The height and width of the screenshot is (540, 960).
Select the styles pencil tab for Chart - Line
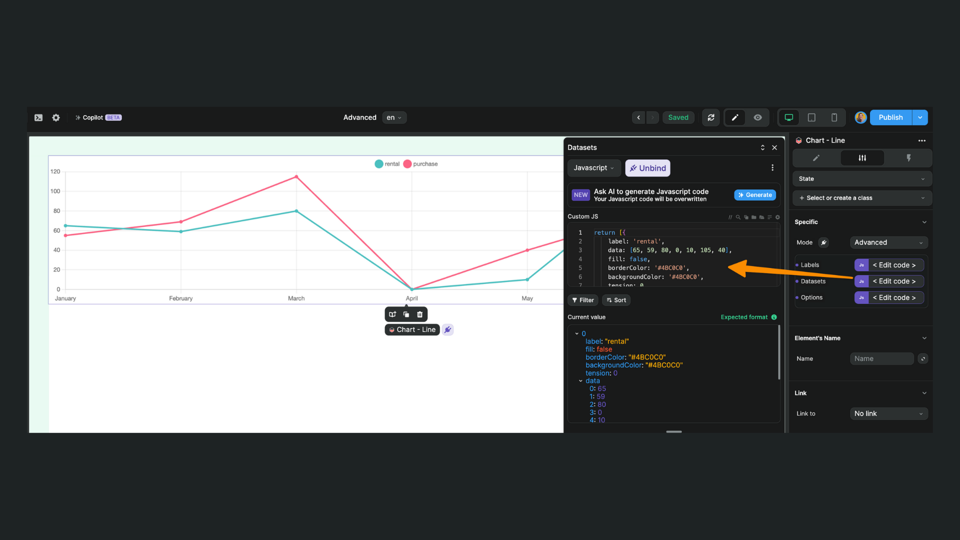[815, 157]
